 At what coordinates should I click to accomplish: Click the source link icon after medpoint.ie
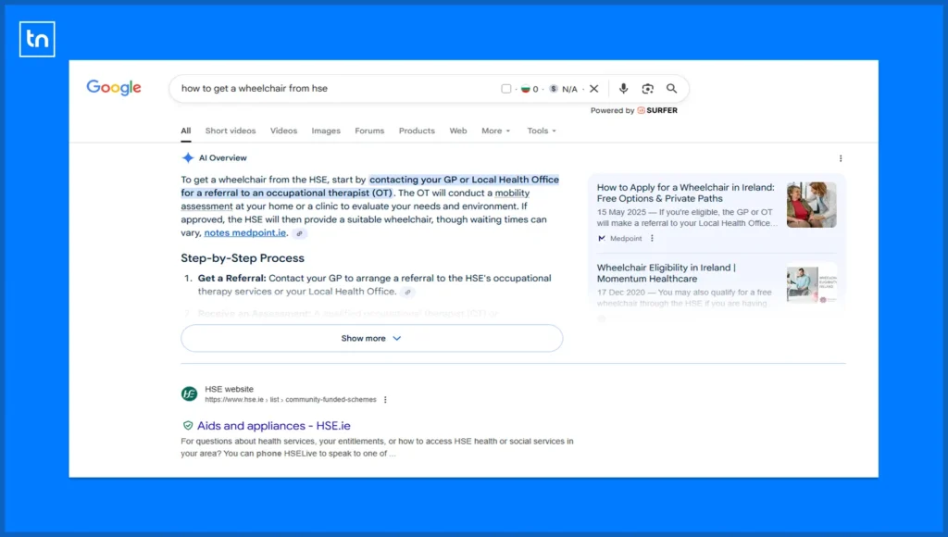(x=299, y=234)
